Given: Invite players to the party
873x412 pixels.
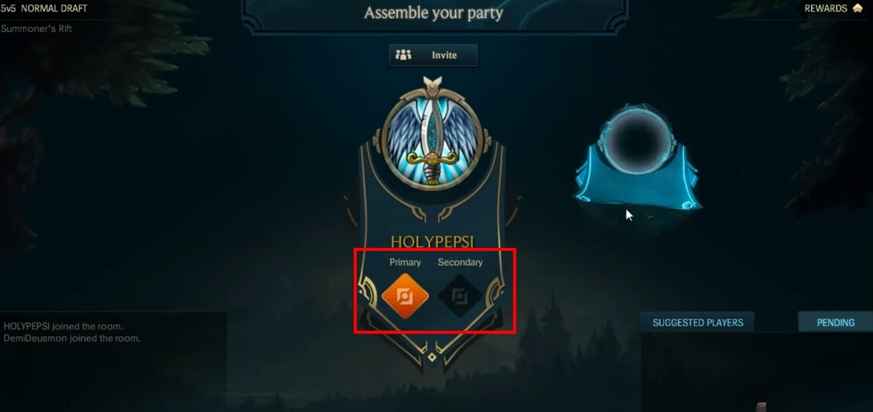Looking at the screenshot, I should pos(433,55).
